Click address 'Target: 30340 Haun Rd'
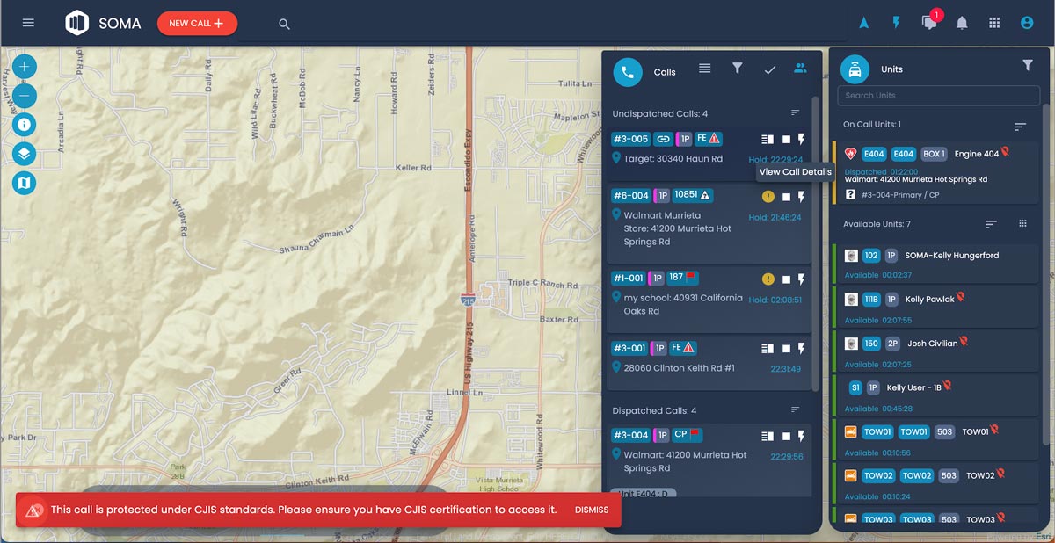Image resolution: width=1055 pixels, height=543 pixels. tap(673, 159)
